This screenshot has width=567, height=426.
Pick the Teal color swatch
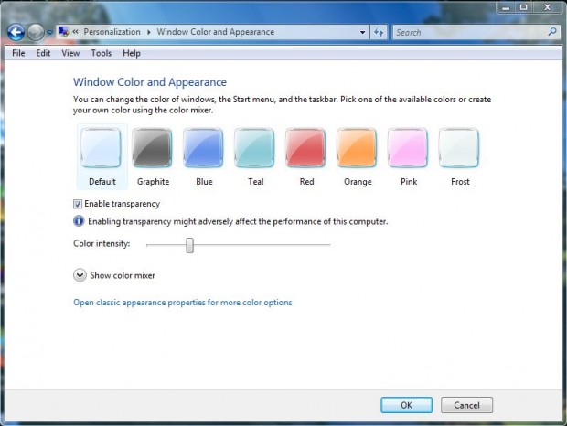(254, 148)
